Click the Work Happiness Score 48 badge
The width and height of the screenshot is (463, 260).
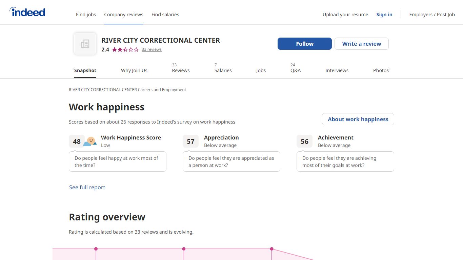(77, 142)
